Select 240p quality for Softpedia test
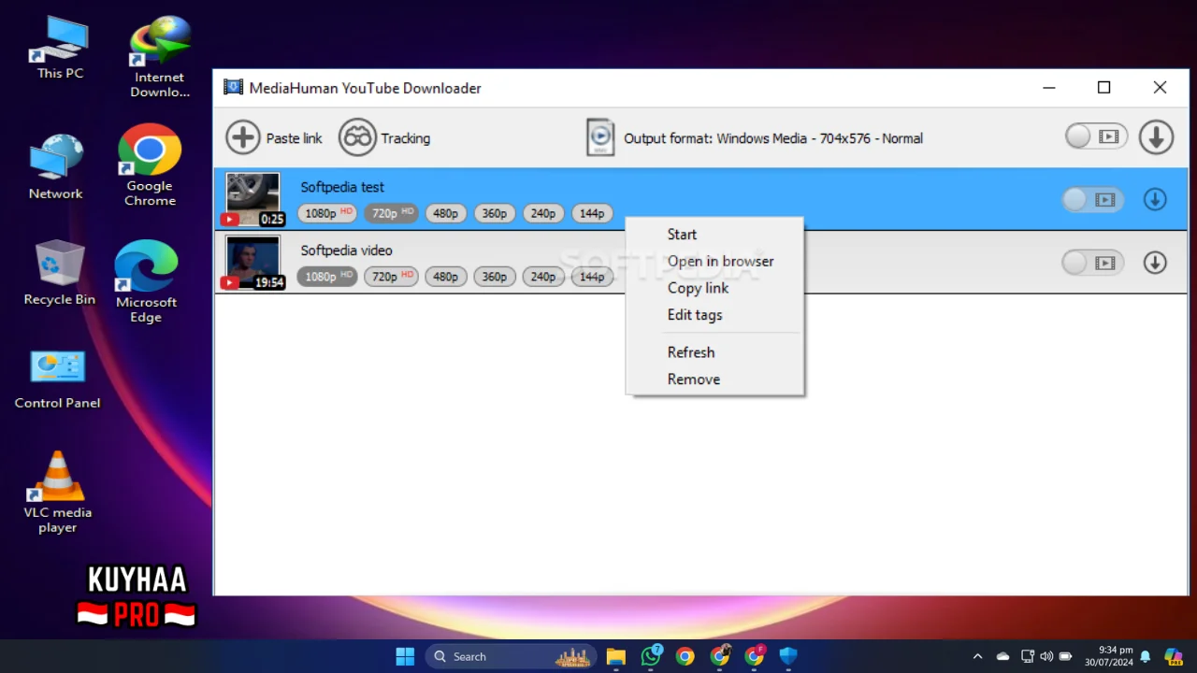This screenshot has height=673, width=1197. pos(543,213)
